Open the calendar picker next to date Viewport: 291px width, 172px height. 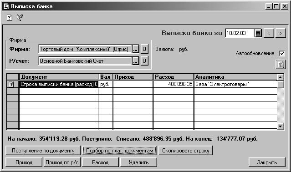(258, 33)
